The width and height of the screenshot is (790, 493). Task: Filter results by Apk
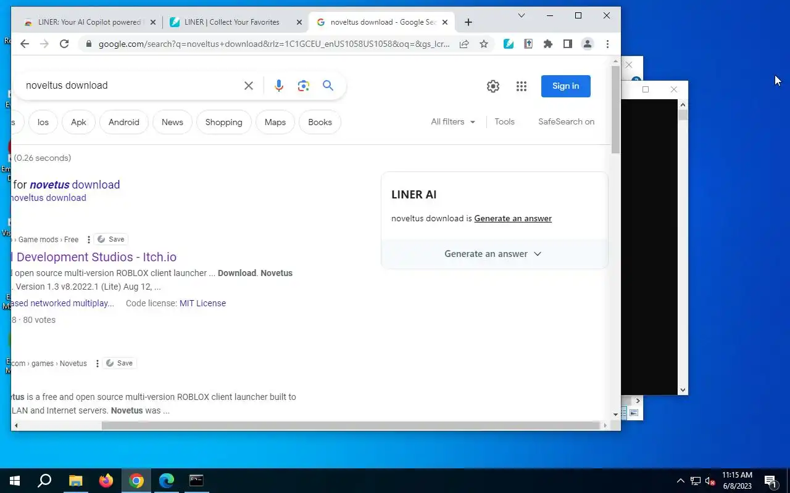point(78,122)
